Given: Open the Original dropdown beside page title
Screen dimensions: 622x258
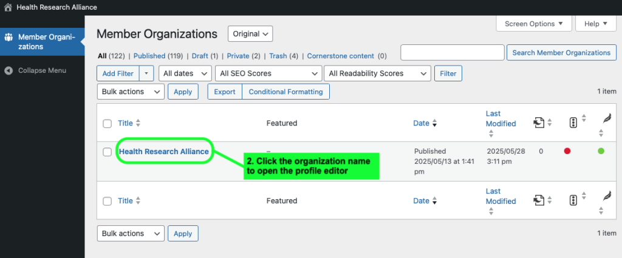Looking at the screenshot, I should point(250,34).
